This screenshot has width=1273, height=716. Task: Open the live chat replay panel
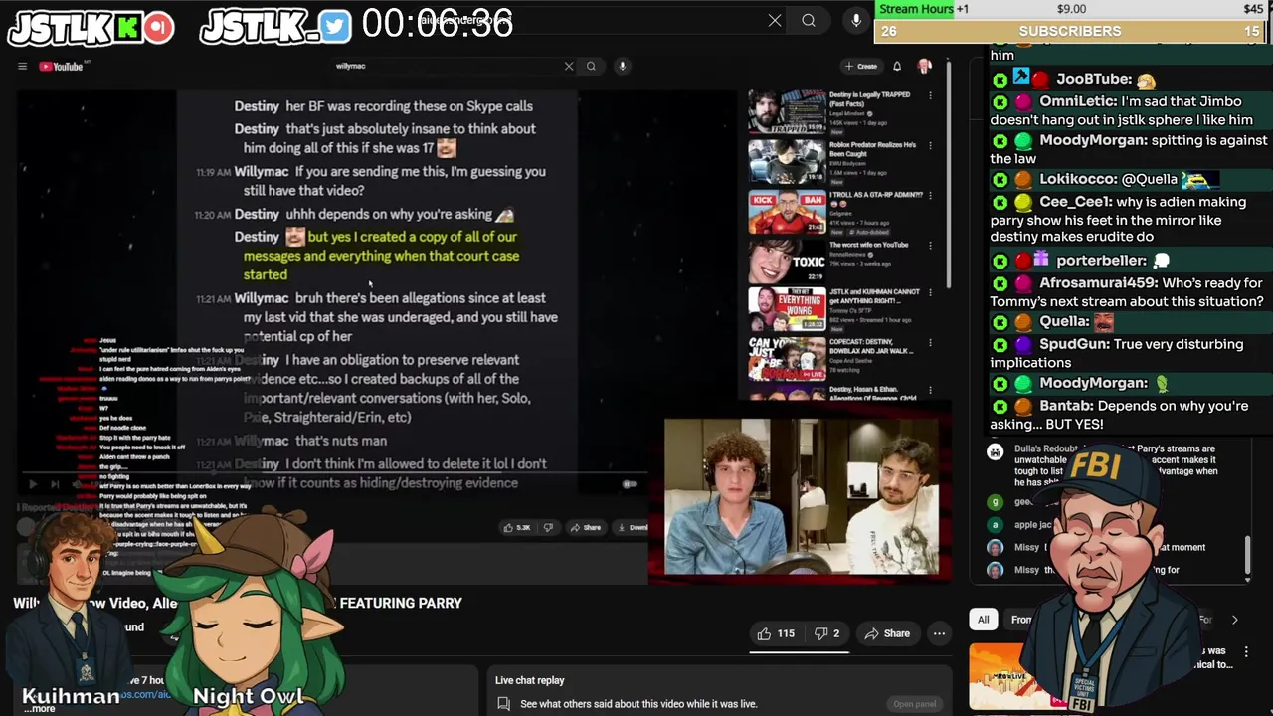[x=914, y=704]
